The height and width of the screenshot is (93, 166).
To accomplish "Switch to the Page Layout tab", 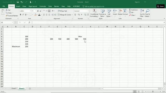I will coord(33,6).
